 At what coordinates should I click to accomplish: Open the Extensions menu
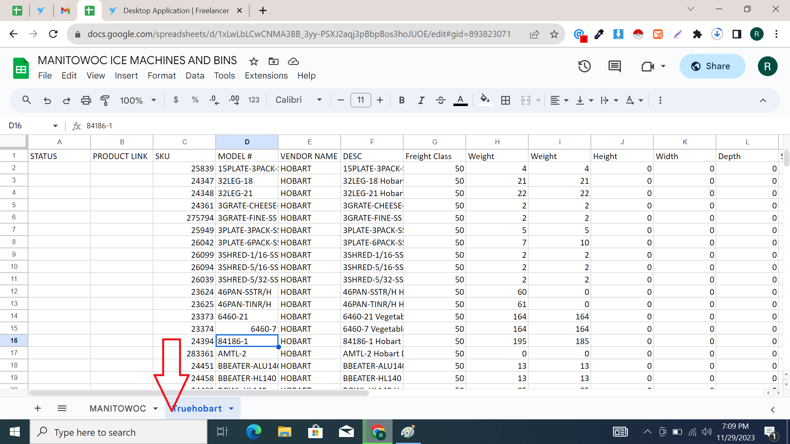coord(266,76)
